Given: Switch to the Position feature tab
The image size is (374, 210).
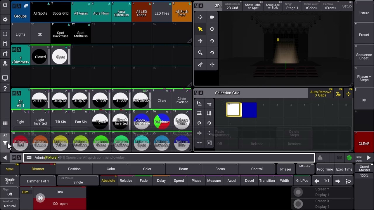Looking at the screenshot, I should 74,169.
